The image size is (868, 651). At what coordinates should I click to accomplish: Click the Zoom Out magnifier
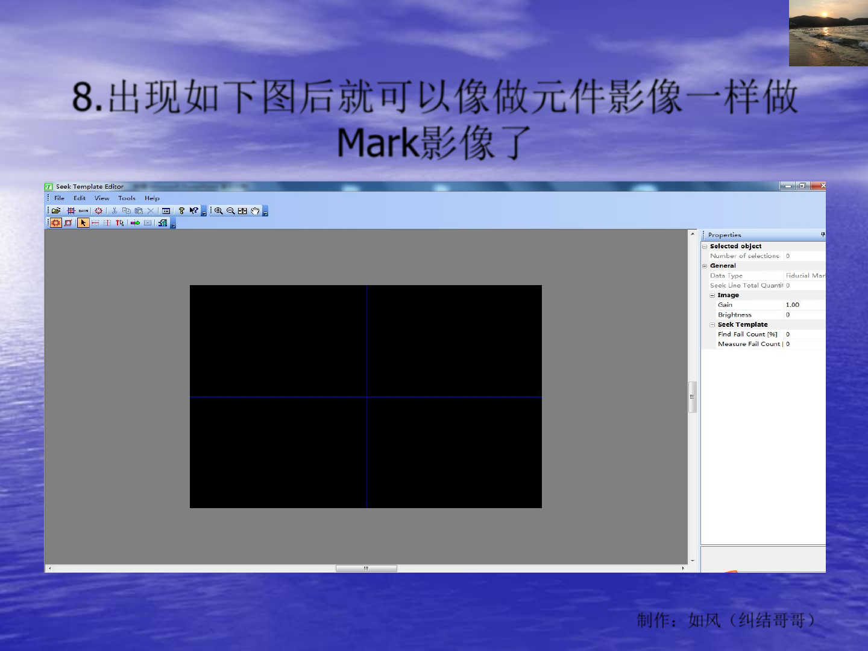pos(230,211)
